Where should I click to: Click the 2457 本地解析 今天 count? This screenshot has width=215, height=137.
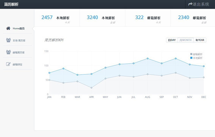click(x=47, y=17)
